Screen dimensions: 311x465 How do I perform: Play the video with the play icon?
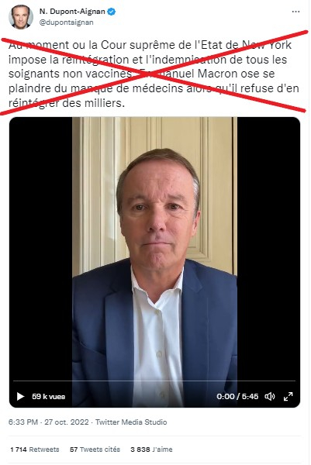pos(20,396)
